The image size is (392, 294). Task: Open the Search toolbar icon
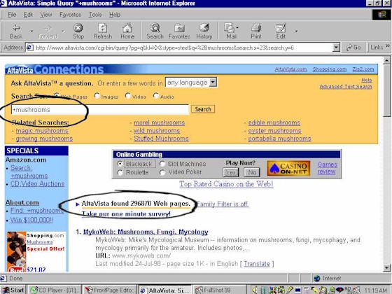tap(155, 27)
